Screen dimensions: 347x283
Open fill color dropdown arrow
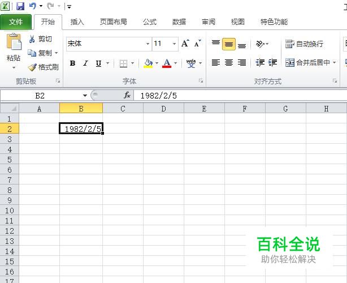point(157,63)
